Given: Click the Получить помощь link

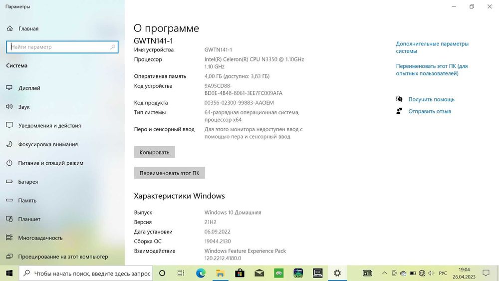Looking at the screenshot, I should click(x=431, y=99).
